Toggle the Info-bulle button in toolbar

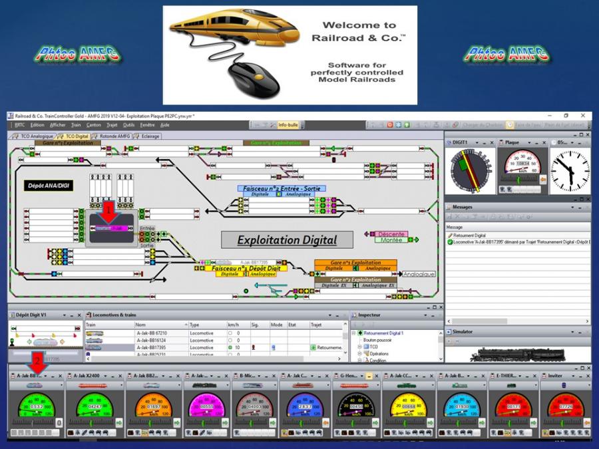288,124
